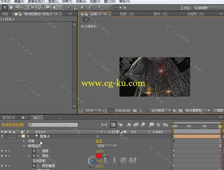Collapse the 灯光 5 layer twirl

pos(19,136)
